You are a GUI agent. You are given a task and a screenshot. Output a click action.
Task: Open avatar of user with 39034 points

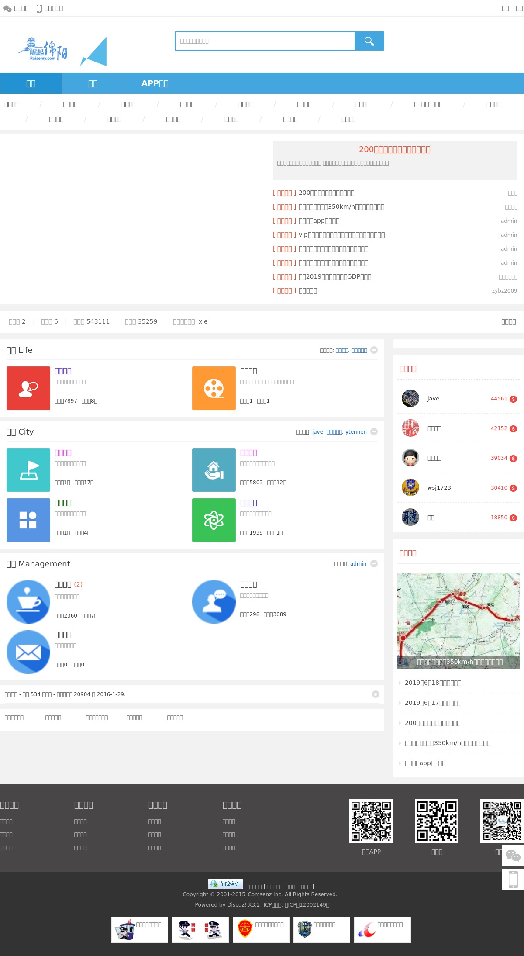(410, 458)
